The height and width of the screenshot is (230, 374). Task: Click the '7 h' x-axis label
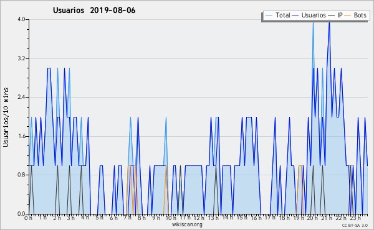click(x=128, y=218)
